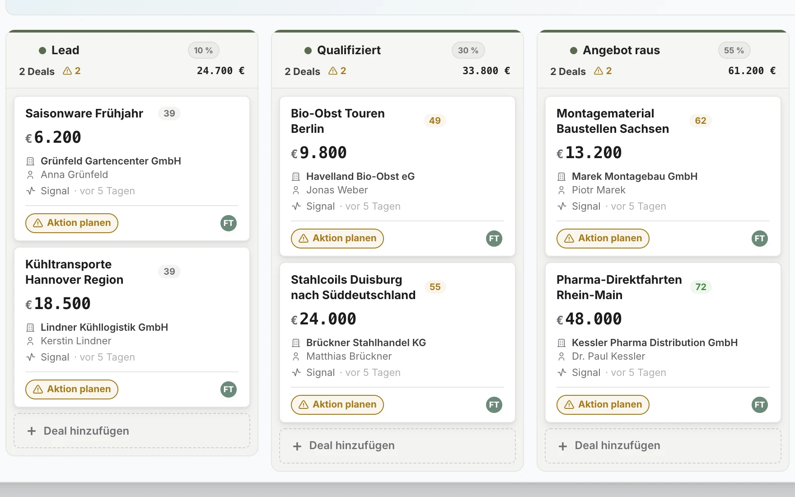Click contact name Jonas Weber

337,190
